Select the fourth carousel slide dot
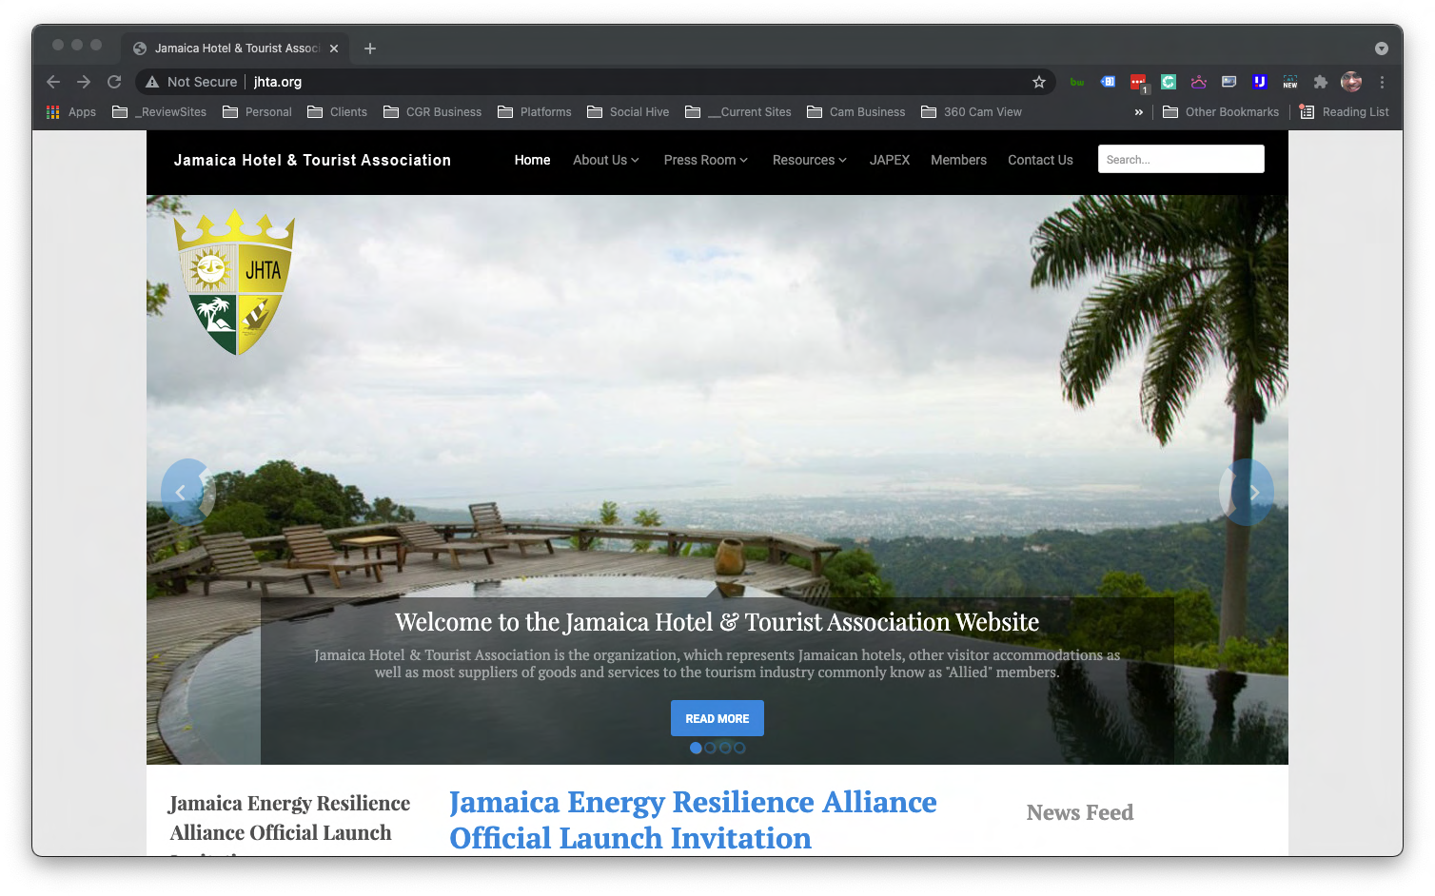This screenshot has width=1435, height=896. pos(739,748)
